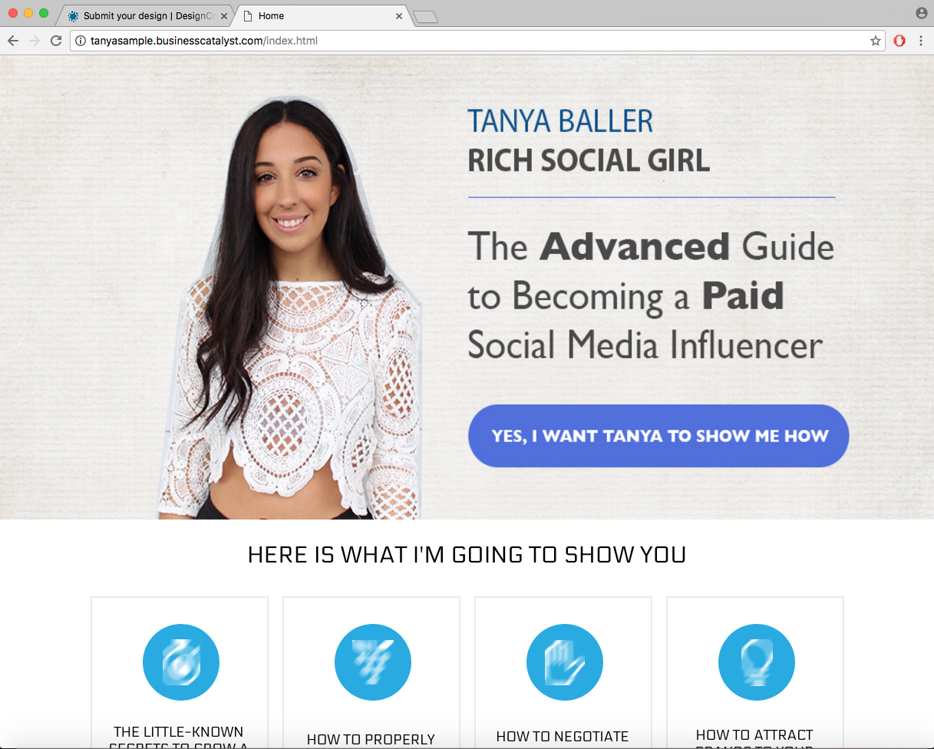Image resolution: width=934 pixels, height=749 pixels.
Task: Open the Opera extension icon
Action: 899,41
